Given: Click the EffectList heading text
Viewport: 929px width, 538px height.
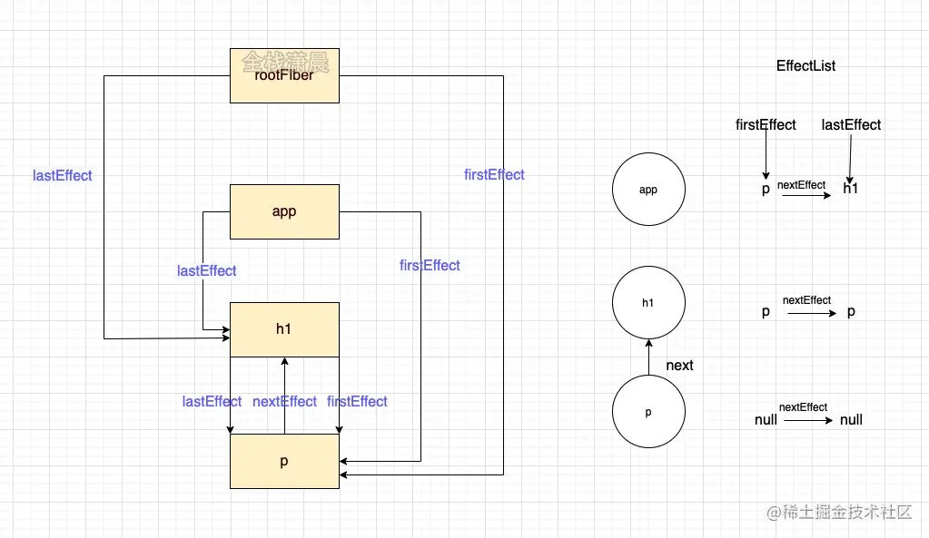Looking at the screenshot, I should click(804, 65).
